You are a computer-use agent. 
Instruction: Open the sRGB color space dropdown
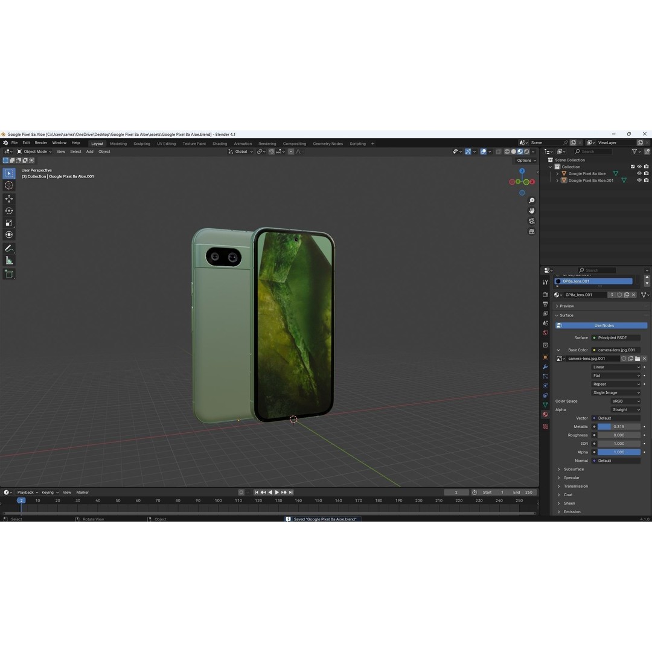tap(625, 401)
